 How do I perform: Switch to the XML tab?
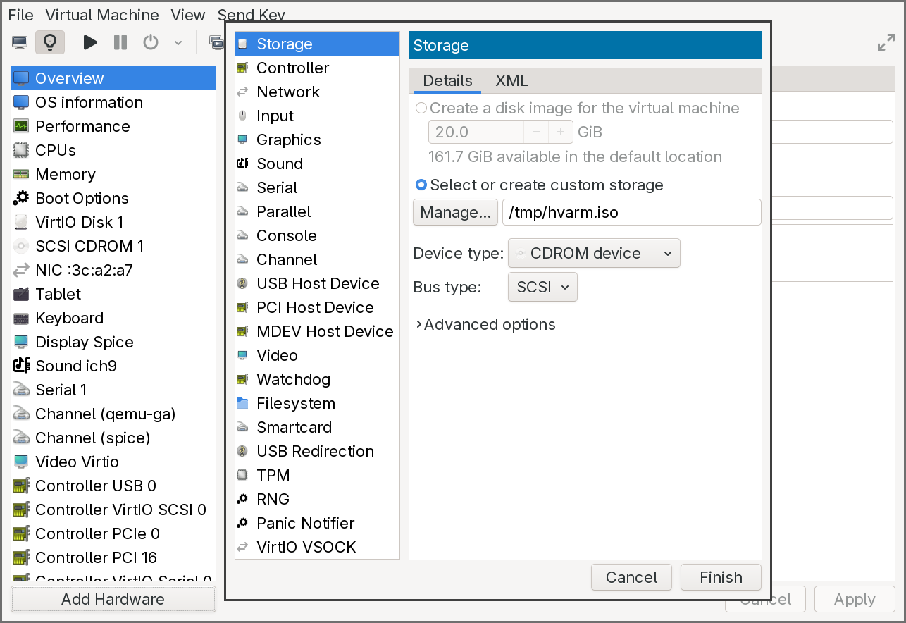tap(511, 80)
